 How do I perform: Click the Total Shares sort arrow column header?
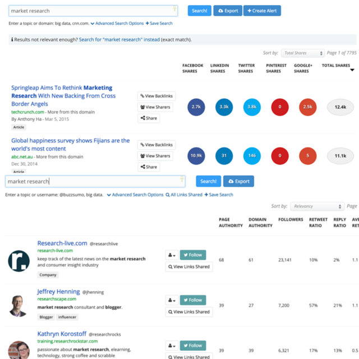[x=338, y=67]
